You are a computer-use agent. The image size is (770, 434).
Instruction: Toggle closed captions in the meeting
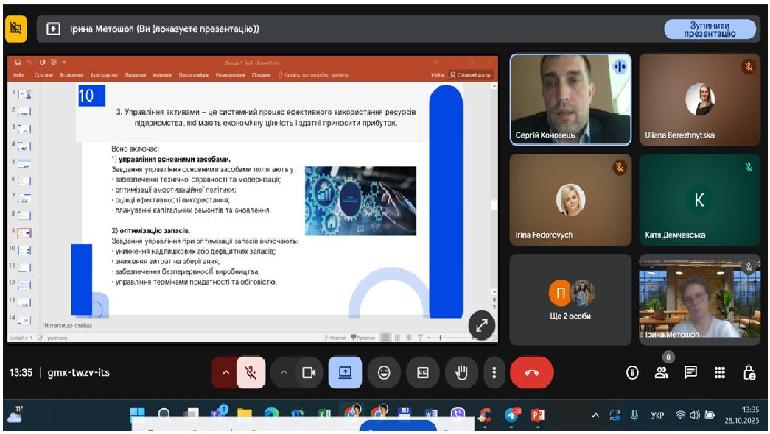coord(423,373)
